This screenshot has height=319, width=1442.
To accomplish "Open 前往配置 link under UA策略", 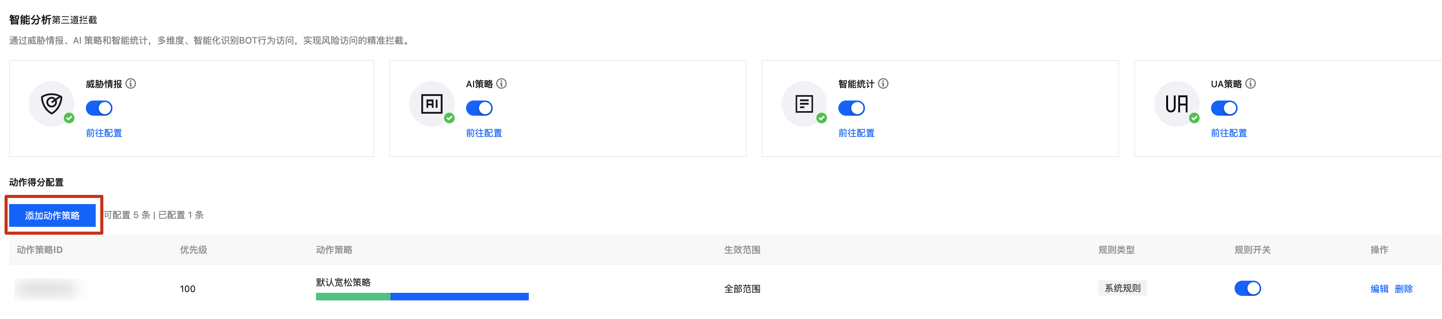I will pos(1229,133).
